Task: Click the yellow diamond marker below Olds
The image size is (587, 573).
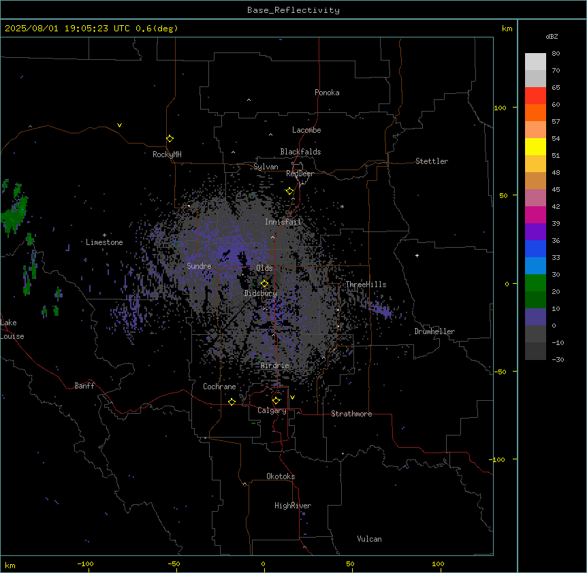Action: click(265, 284)
